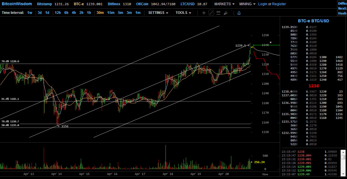Switch the interval to 3d
The image size is (347, 179).
[x=40, y=13]
